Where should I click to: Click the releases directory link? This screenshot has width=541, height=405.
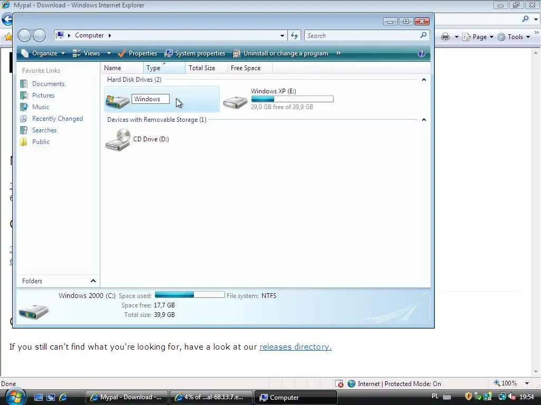pyautogui.click(x=295, y=347)
